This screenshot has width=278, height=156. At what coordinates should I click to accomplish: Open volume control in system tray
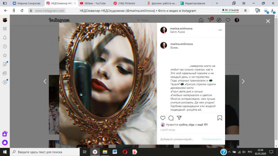point(244,152)
